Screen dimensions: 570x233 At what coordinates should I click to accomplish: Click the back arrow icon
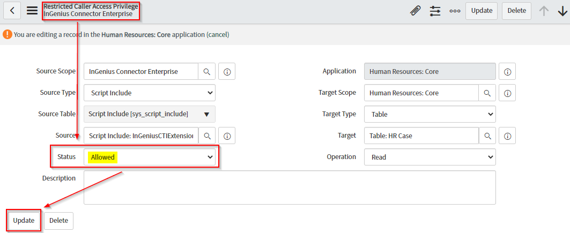[x=12, y=11]
